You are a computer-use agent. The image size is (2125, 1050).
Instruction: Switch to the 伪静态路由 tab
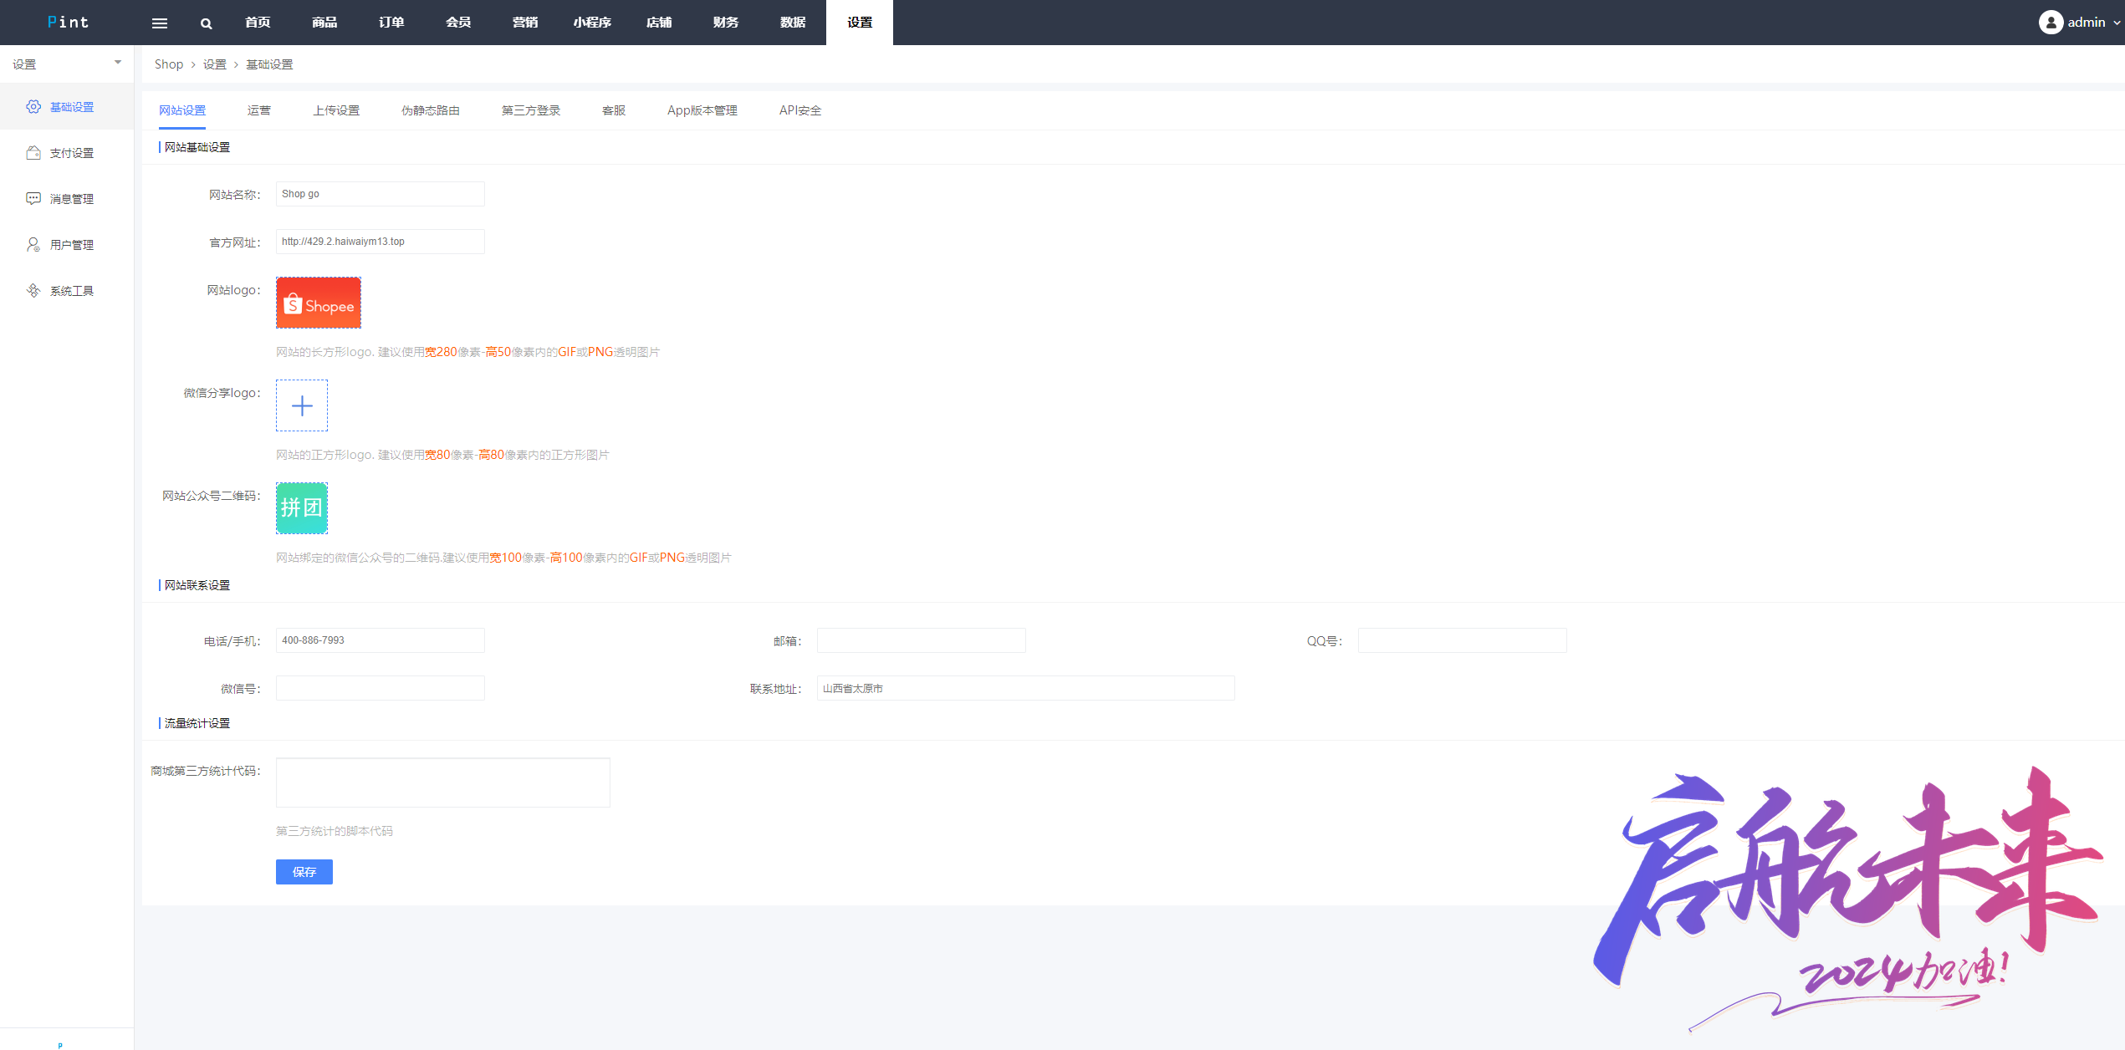coord(431,110)
